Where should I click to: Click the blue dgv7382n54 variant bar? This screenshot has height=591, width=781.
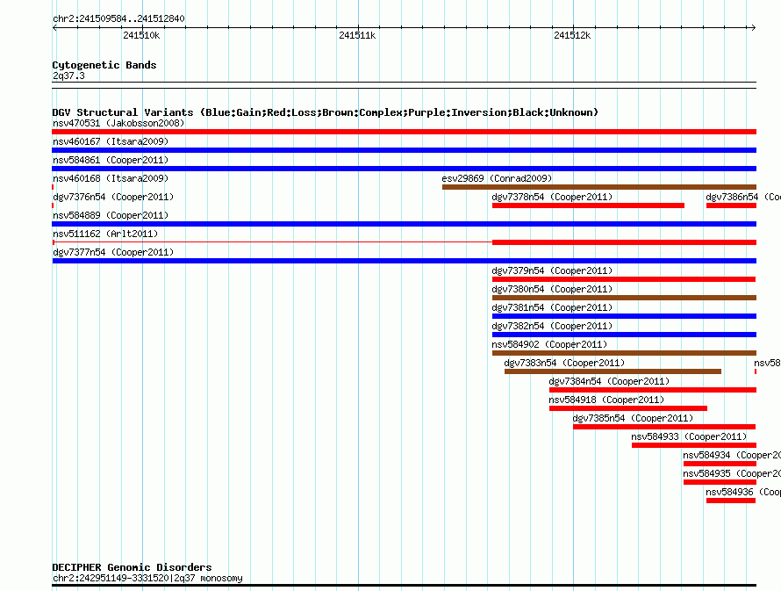[x=624, y=335]
